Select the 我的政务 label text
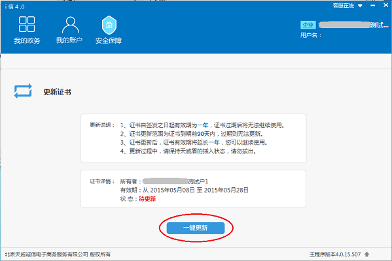 click(27, 40)
